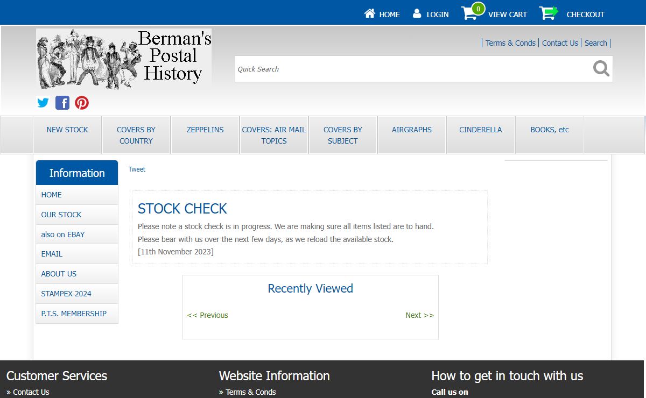Open STAMPEX 2024 in the sidebar

[77, 294]
